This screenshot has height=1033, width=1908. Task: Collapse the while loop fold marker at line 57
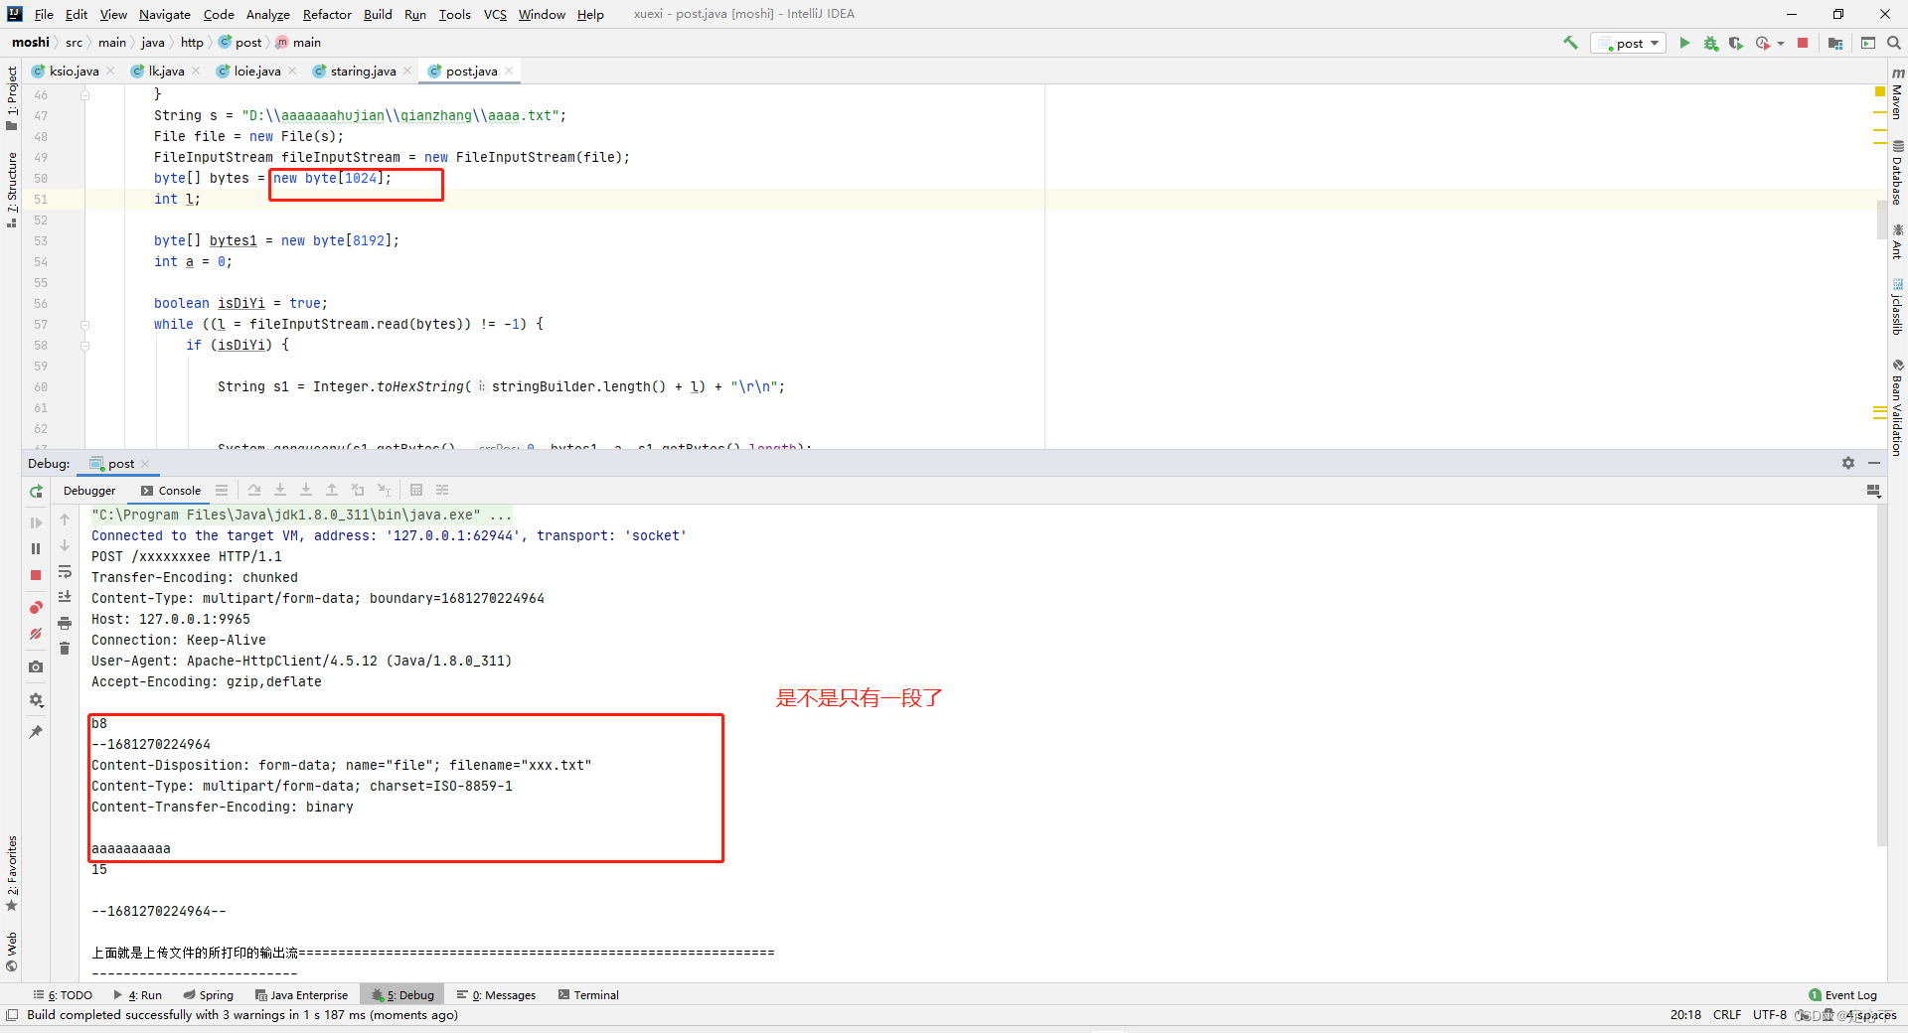[x=84, y=325]
